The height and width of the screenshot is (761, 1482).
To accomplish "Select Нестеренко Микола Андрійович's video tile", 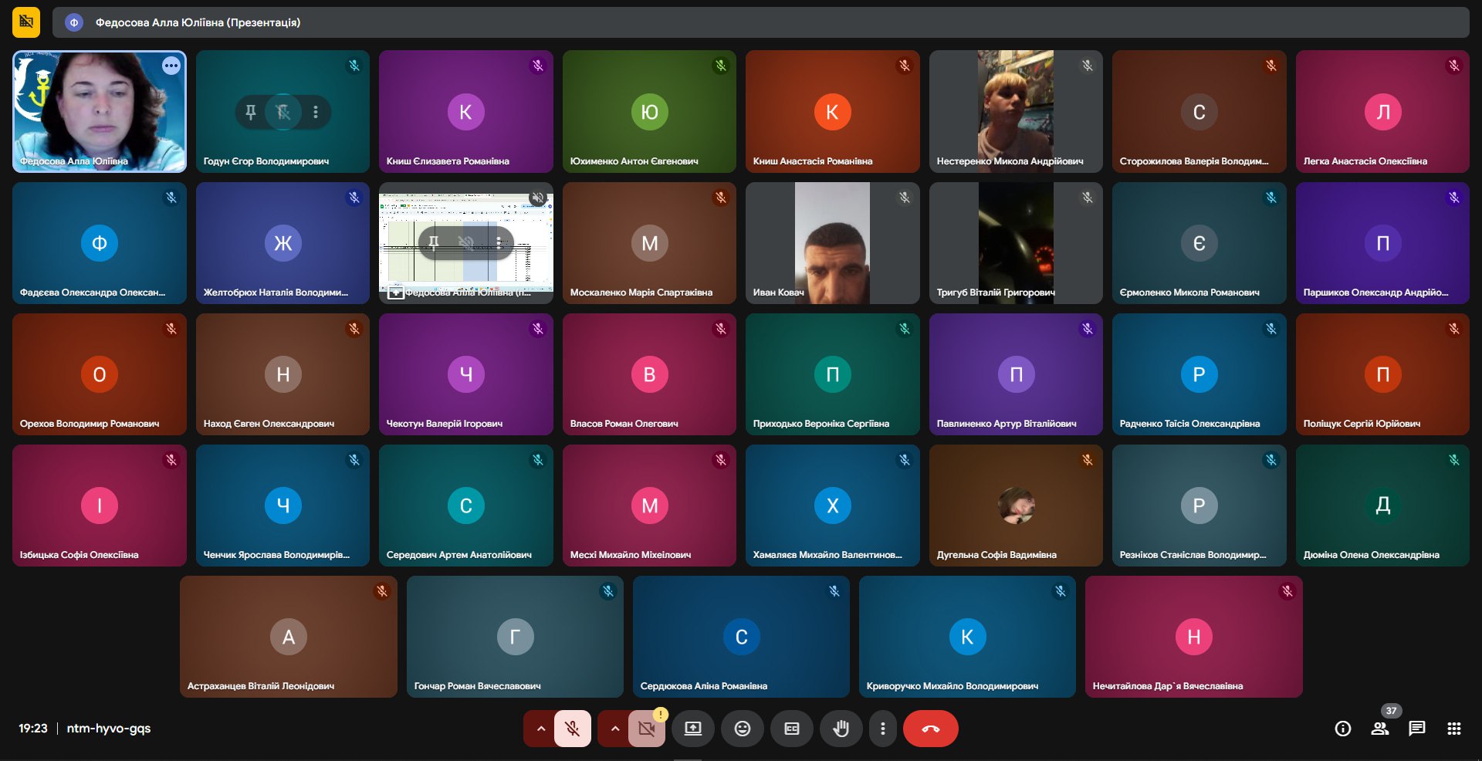I will 1015,111.
